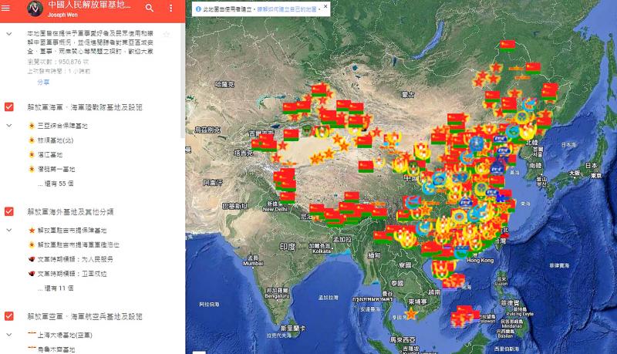Select 文革時期標語：為人民服務 list item
This screenshot has width=617, height=354.
(75, 259)
